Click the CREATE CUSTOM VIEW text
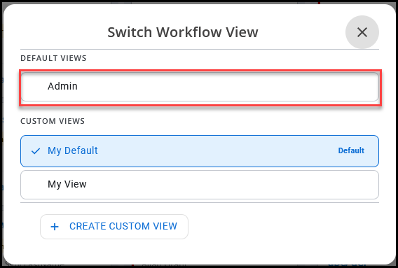 point(123,227)
